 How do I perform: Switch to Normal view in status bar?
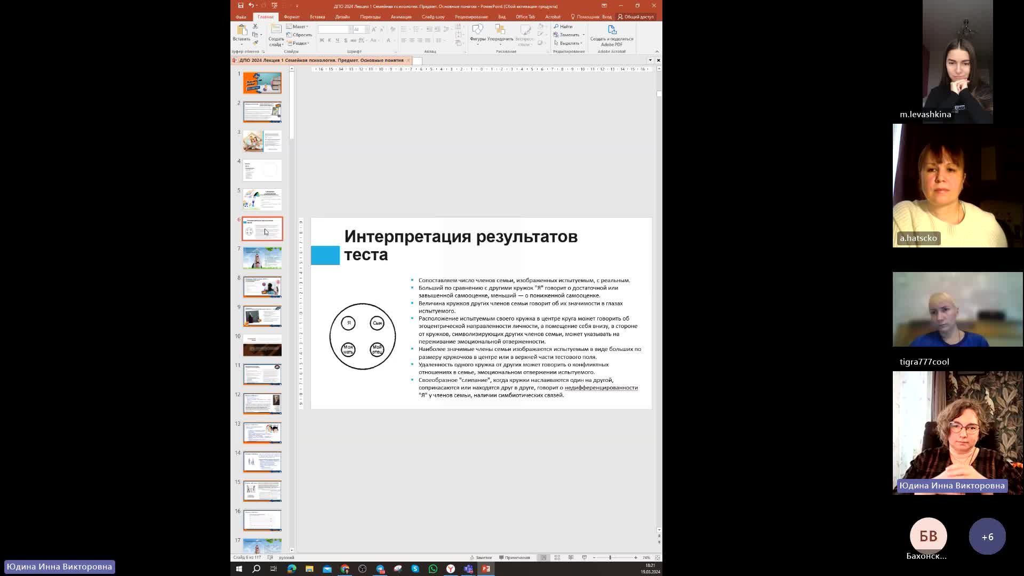click(543, 557)
